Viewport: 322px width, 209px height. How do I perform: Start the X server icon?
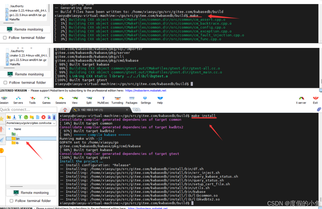coord(301,100)
